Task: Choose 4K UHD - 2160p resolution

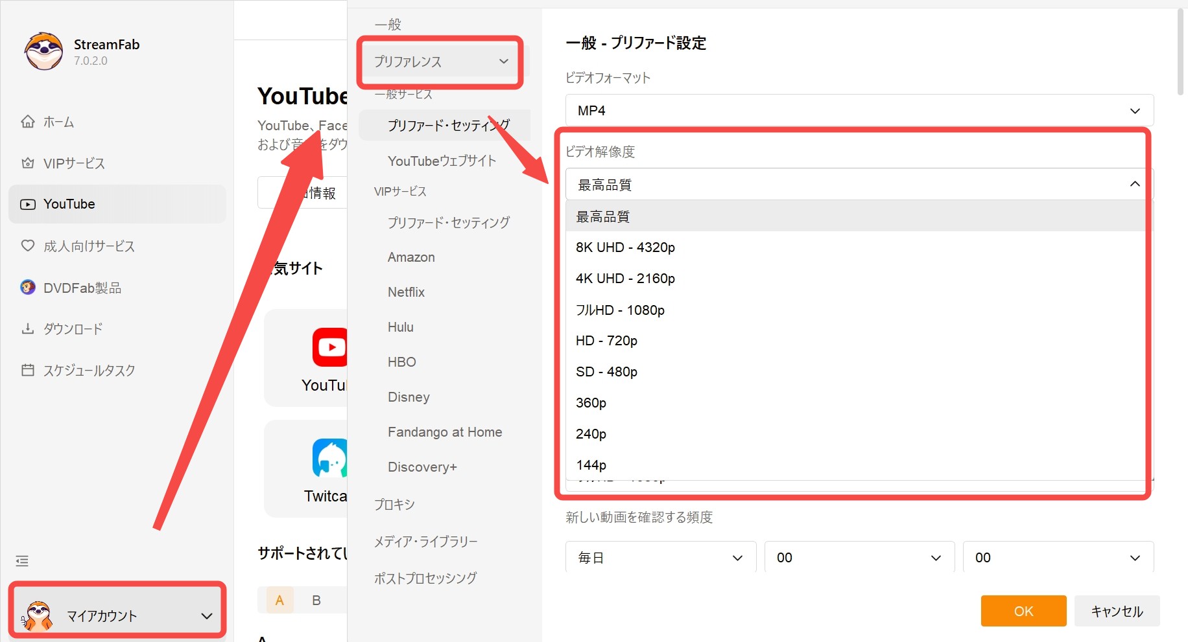Action: click(856, 279)
